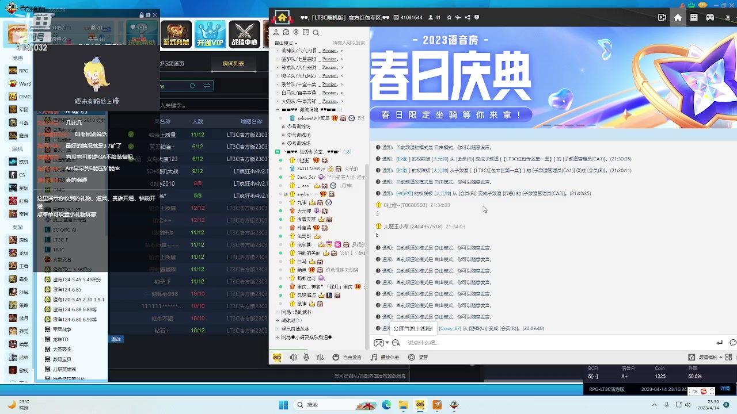Click the swap arrows icon beside refresh
The height and width of the screenshot is (414, 737).
(x=207, y=86)
